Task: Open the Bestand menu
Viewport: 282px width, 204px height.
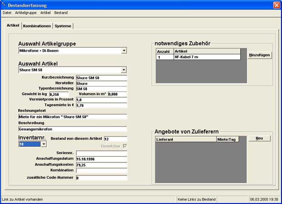Action: point(61,13)
